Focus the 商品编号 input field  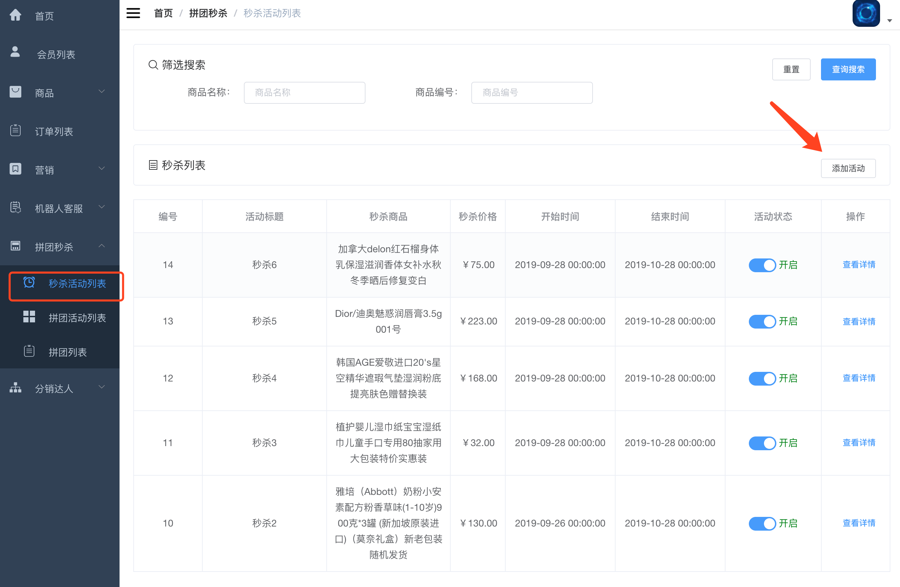532,93
